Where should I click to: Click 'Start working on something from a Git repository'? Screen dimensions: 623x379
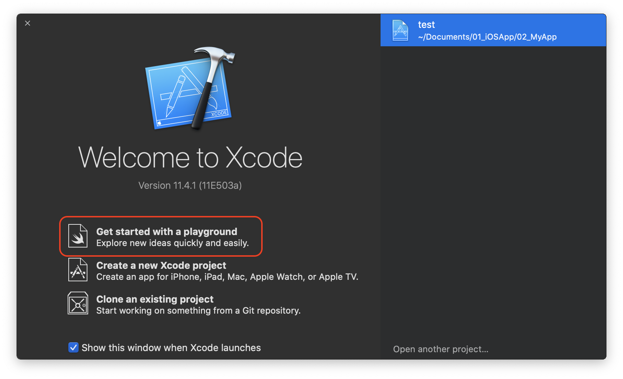(x=198, y=311)
